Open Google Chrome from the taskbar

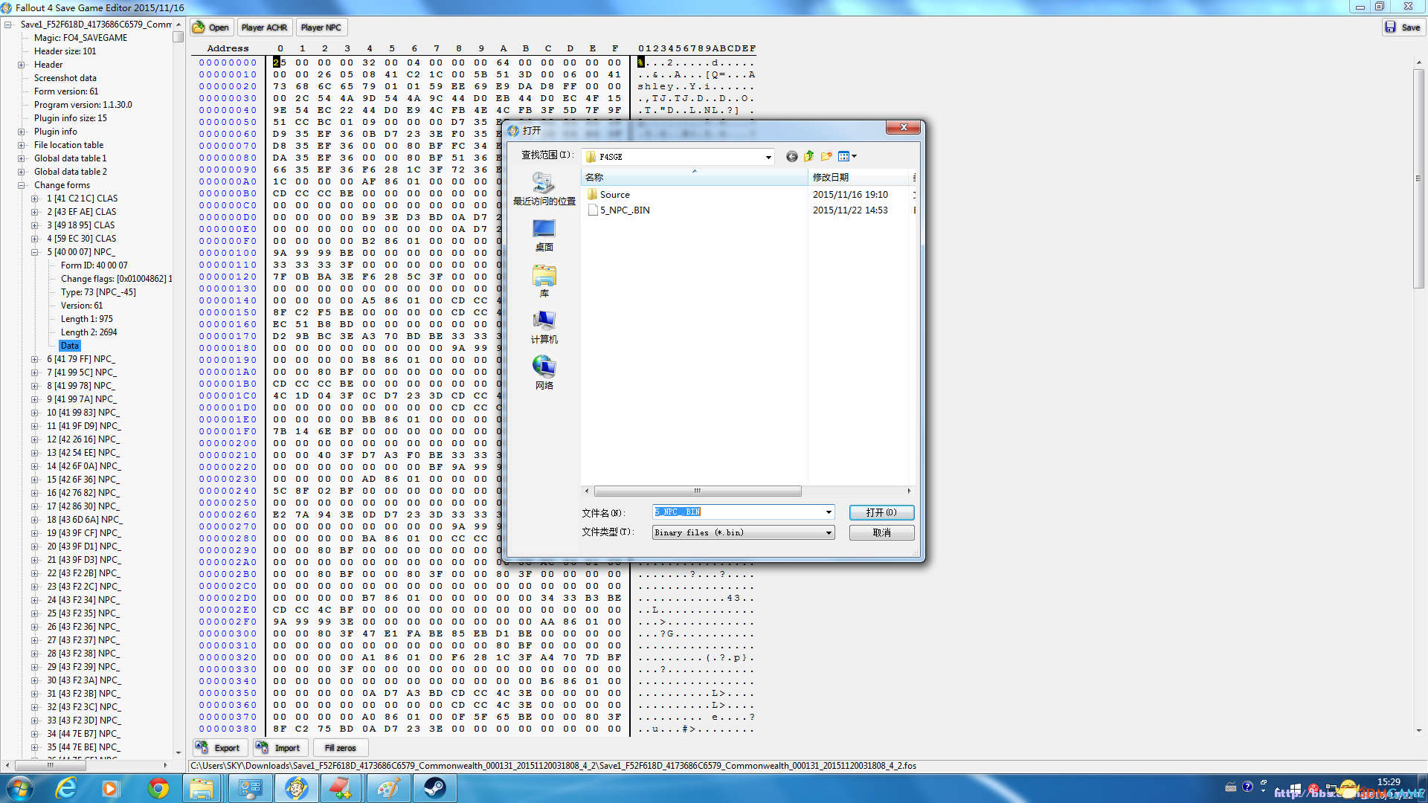pos(158,788)
